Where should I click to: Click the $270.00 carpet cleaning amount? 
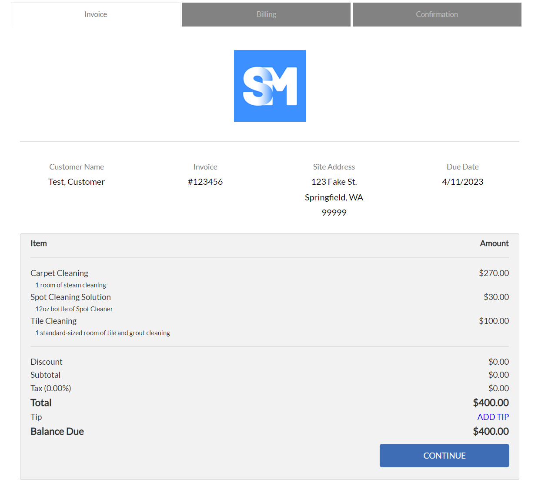click(494, 273)
